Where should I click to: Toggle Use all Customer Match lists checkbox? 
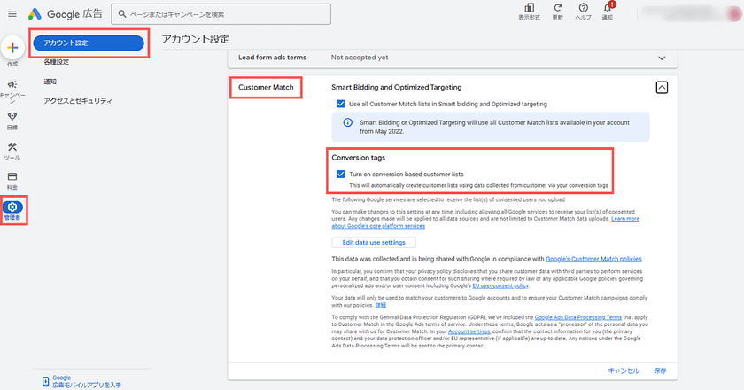click(341, 104)
